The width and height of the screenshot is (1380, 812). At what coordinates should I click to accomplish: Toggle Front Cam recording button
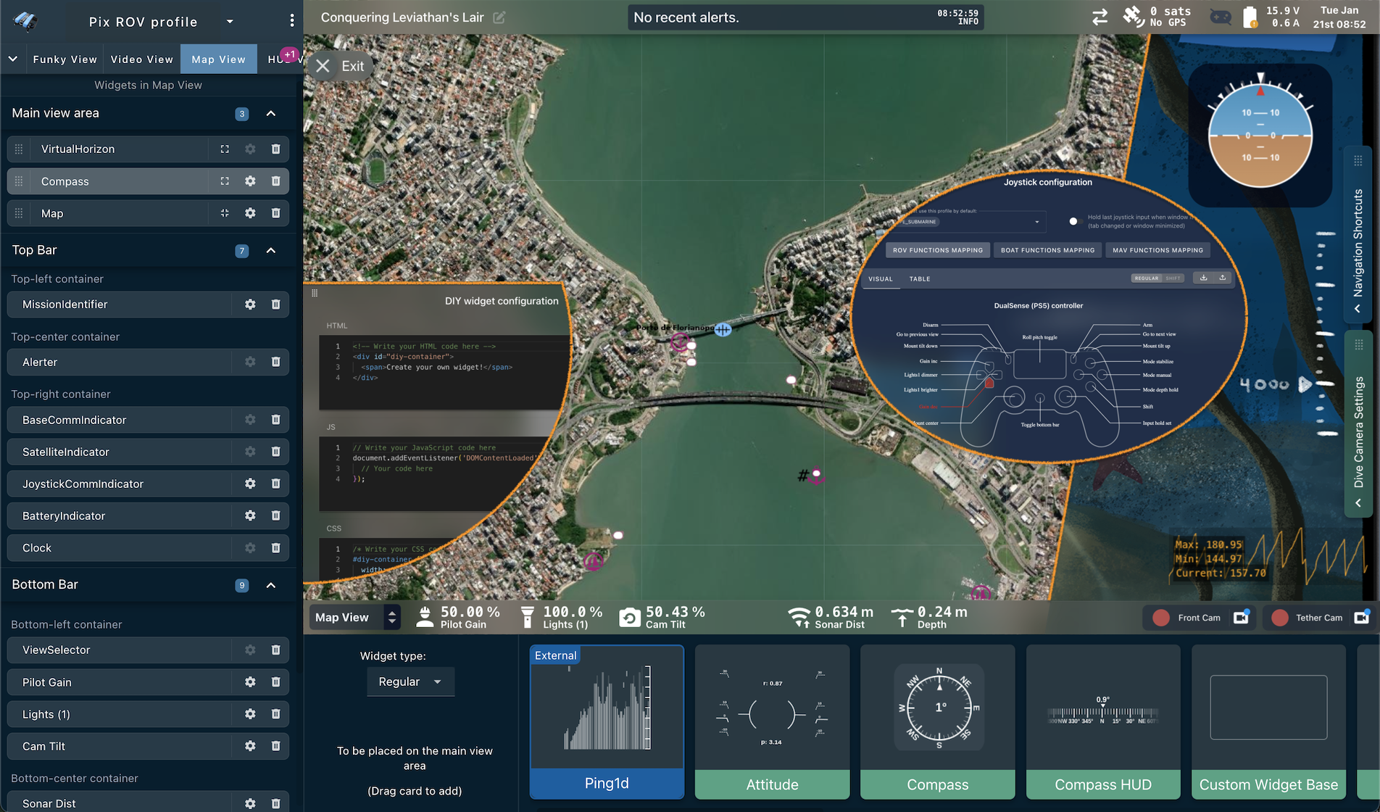click(1161, 618)
